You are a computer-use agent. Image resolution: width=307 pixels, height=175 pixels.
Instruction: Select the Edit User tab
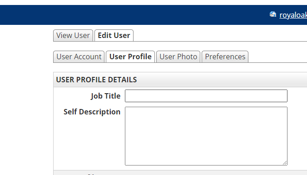(114, 35)
